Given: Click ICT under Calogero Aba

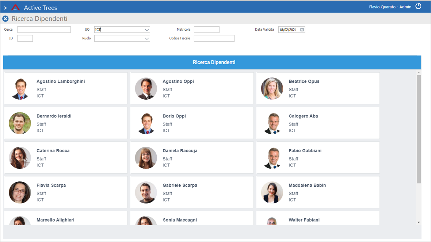Looking at the screenshot, I should 292,130.
